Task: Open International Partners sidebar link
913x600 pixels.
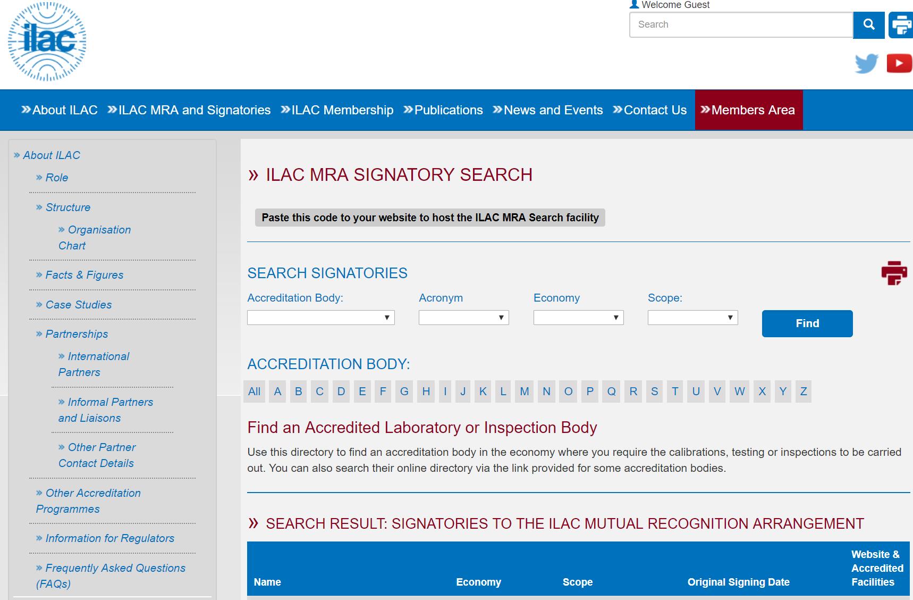Action: 94,364
